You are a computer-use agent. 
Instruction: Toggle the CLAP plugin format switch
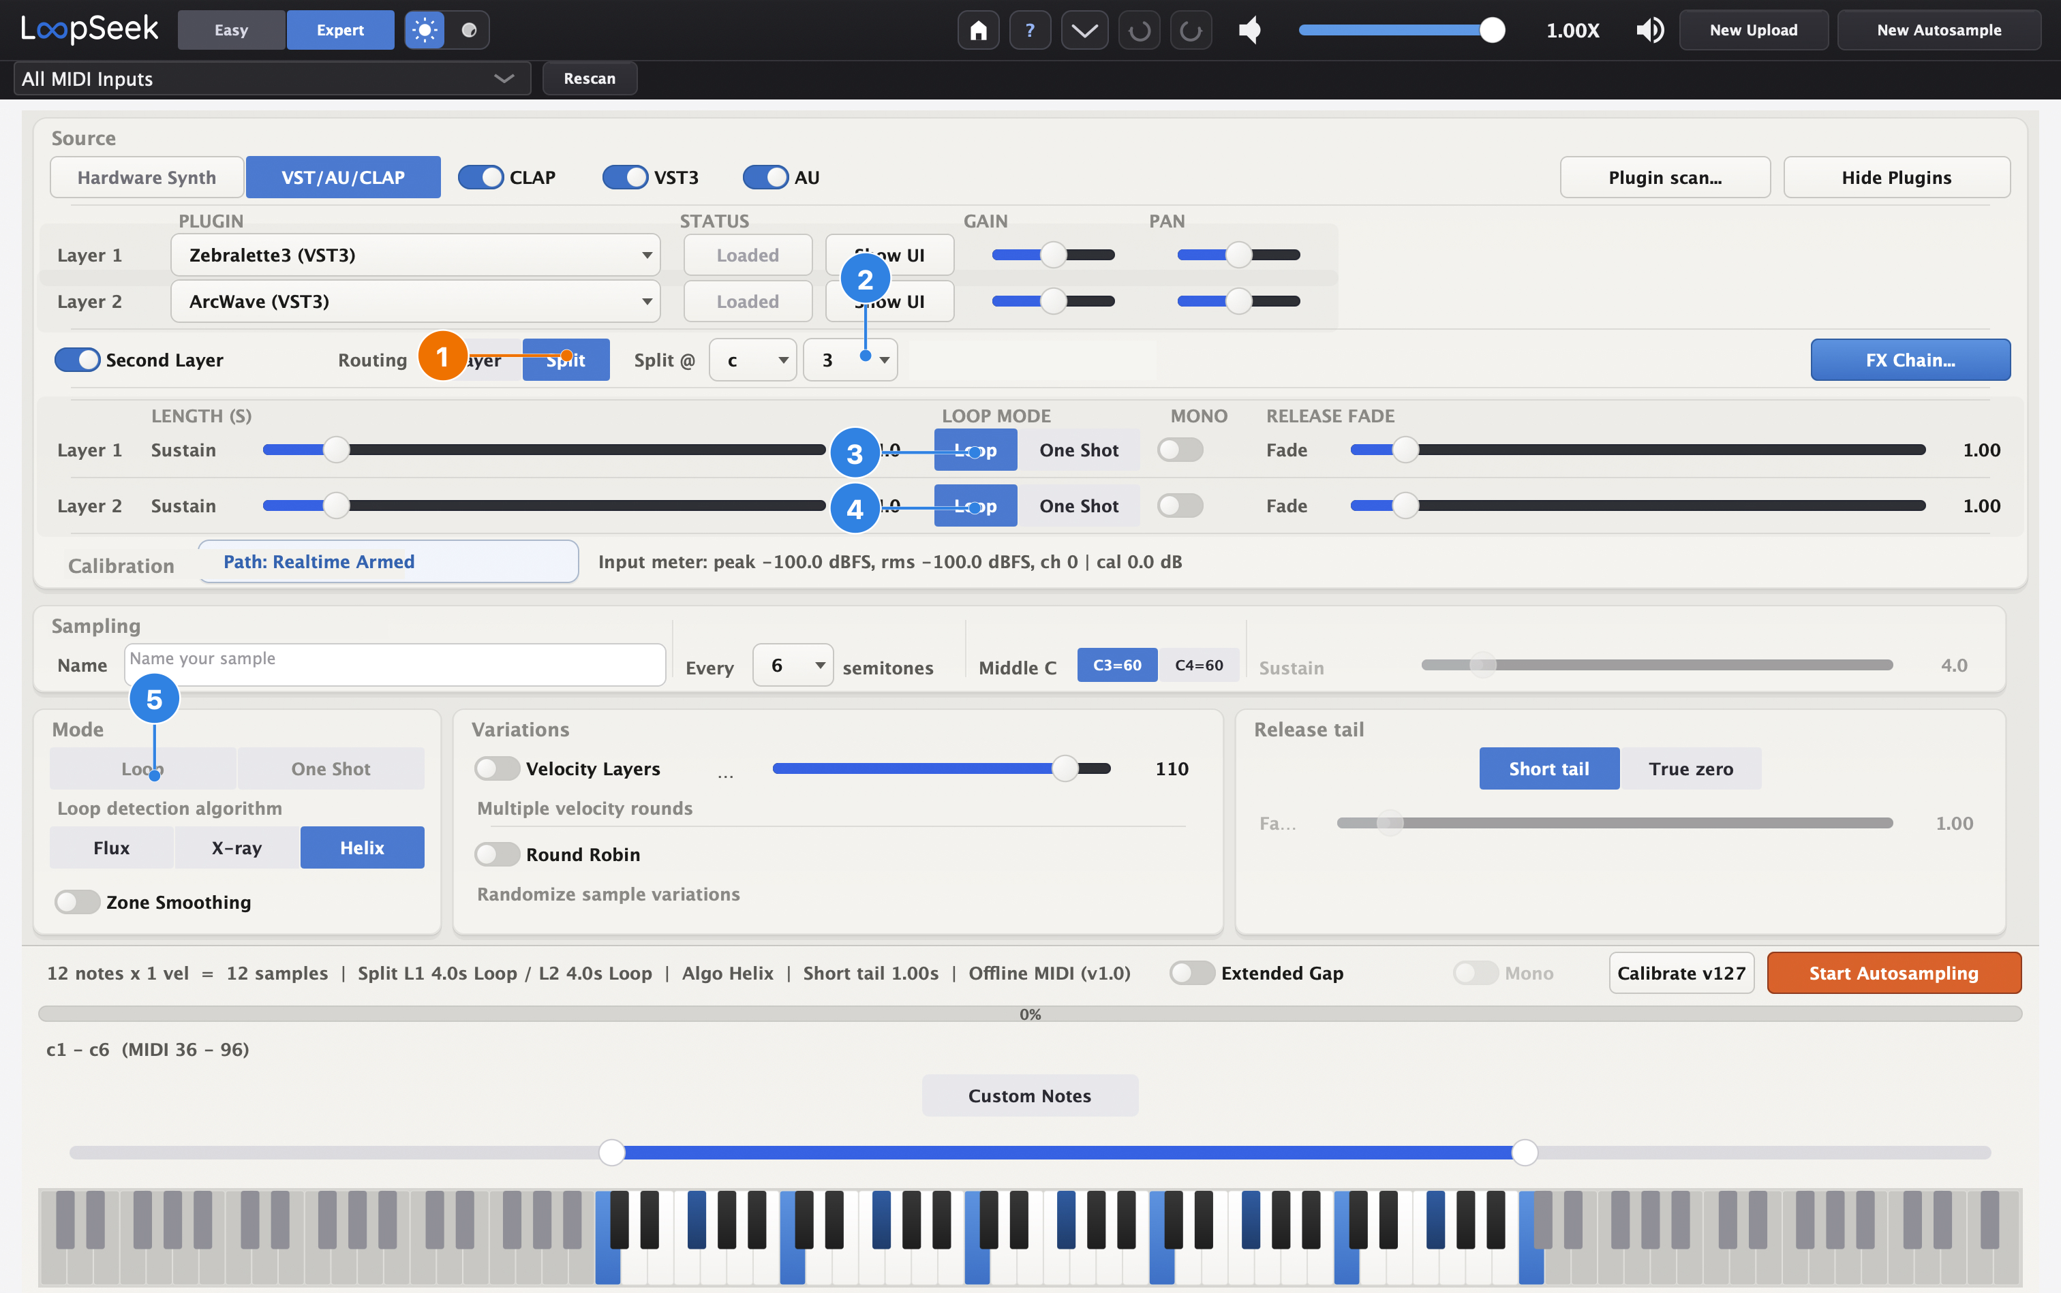click(x=480, y=178)
